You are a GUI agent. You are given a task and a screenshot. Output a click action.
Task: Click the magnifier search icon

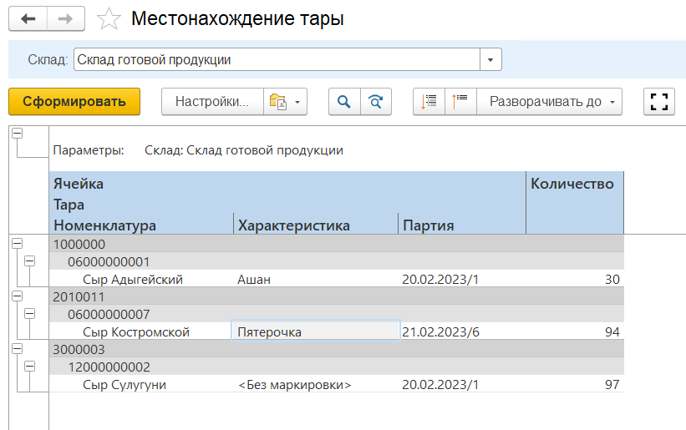343,102
